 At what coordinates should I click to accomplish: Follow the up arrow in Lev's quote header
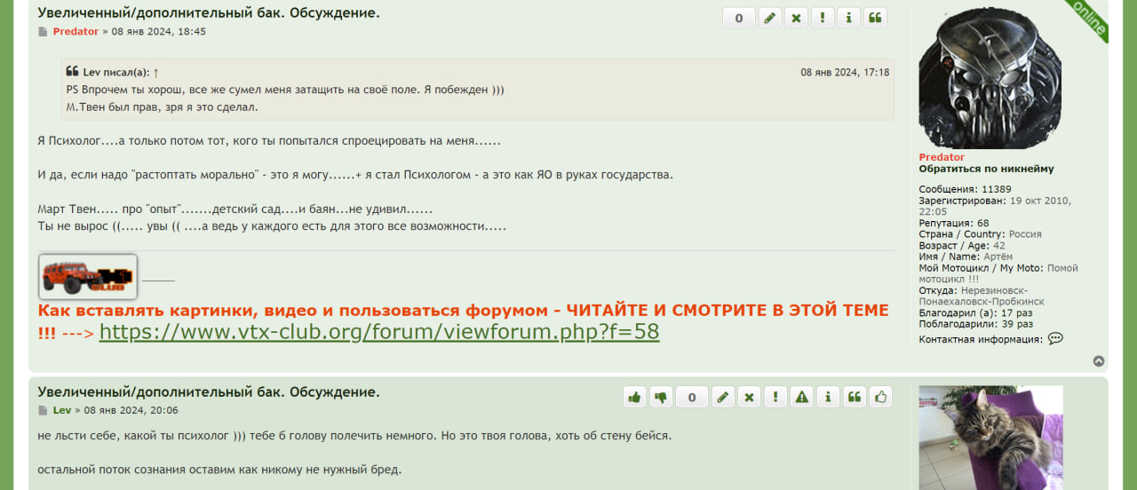tap(155, 73)
